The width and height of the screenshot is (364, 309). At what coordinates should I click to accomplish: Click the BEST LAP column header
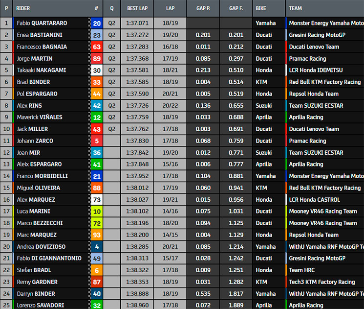coord(137,8)
